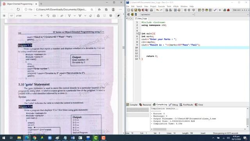Viewport: 250px width, 141px height.
Task: Open File menu in Dev-C++
Action: pyautogui.click(x=128, y=6)
